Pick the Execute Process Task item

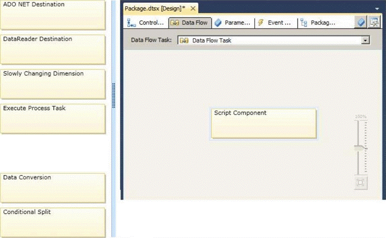[53, 119]
